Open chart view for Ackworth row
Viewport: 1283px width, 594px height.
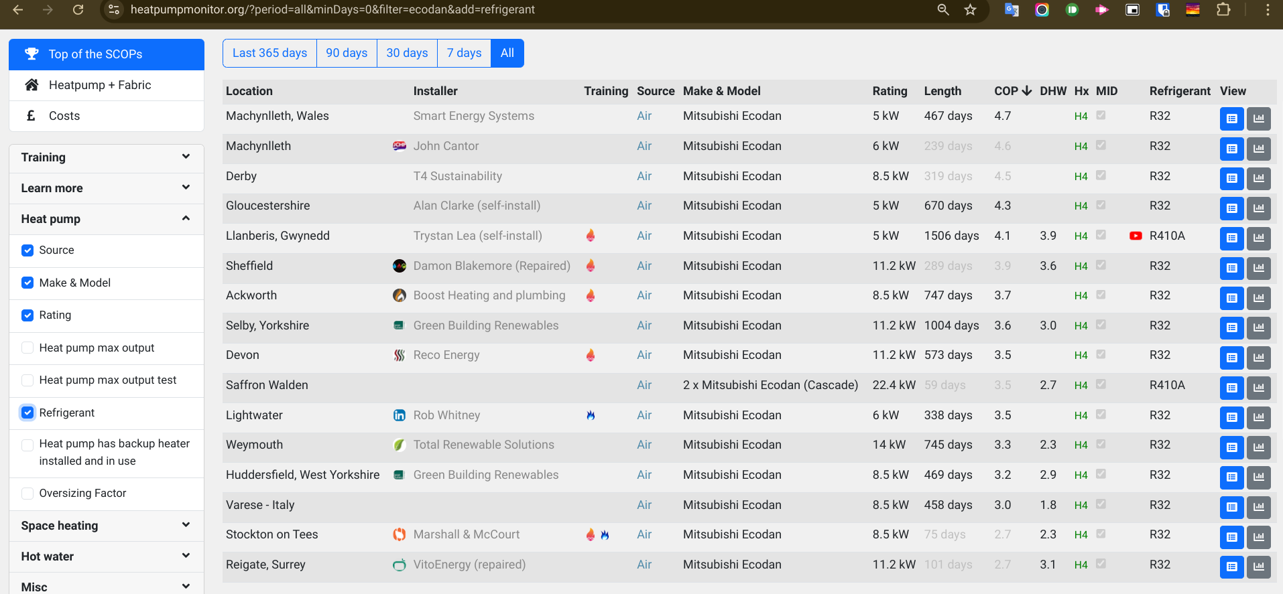pos(1258,298)
